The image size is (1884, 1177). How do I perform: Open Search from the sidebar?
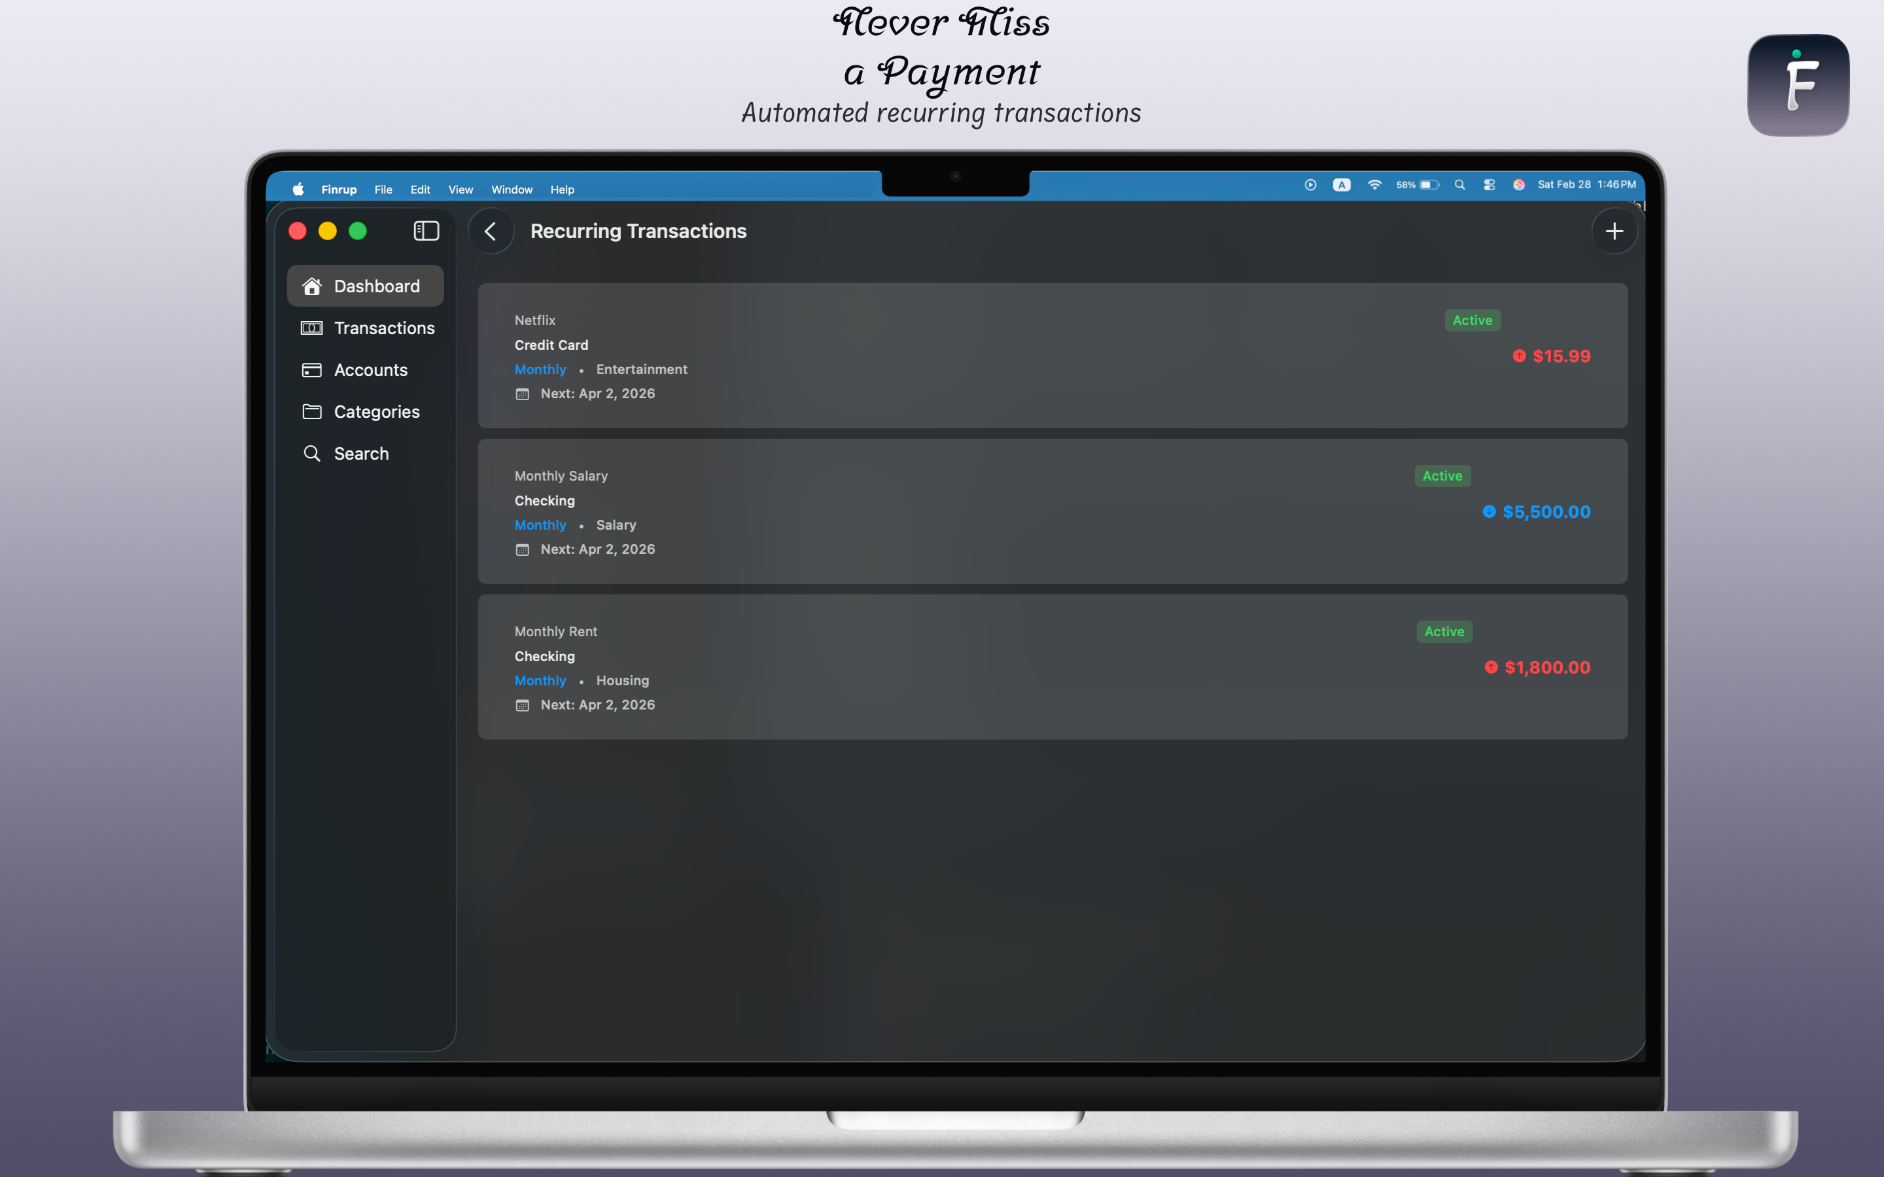pyautogui.click(x=365, y=454)
